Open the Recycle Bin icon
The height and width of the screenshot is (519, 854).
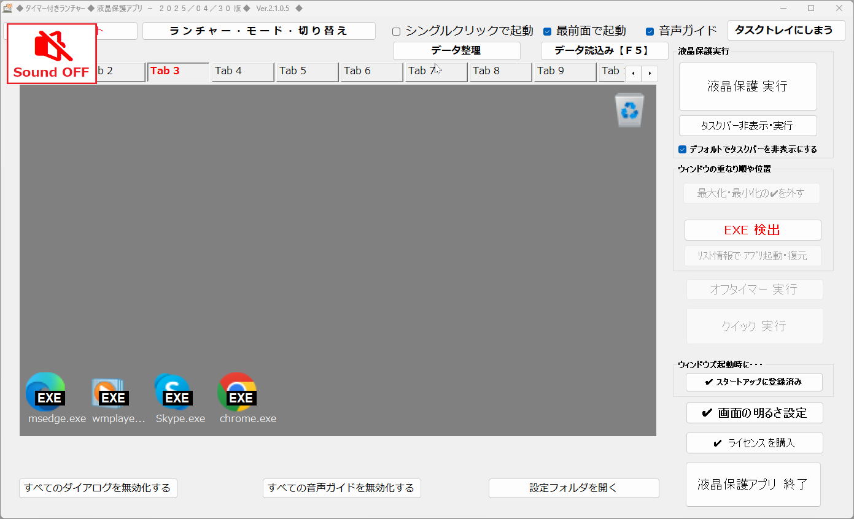[x=630, y=110]
